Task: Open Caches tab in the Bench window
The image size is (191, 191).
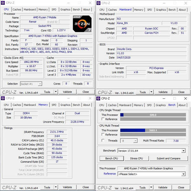Action: tap(112, 105)
